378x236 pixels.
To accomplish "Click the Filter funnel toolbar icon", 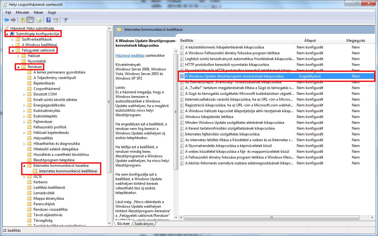I will (x=65, y=20).
